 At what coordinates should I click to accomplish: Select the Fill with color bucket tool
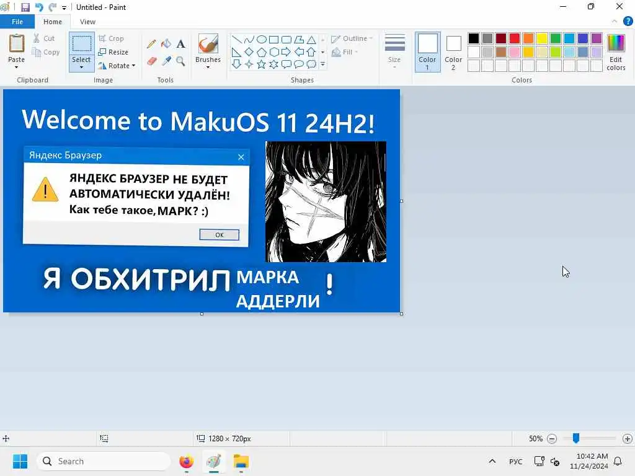pyautogui.click(x=166, y=44)
